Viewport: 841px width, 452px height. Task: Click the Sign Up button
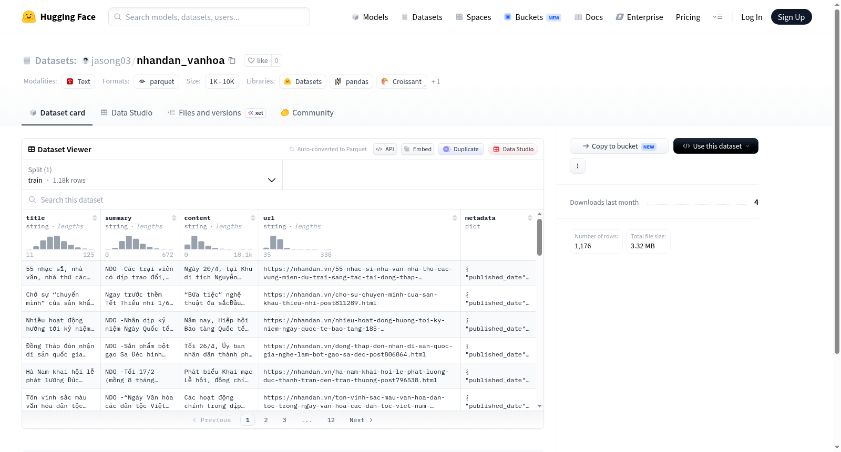(x=792, y=17)
